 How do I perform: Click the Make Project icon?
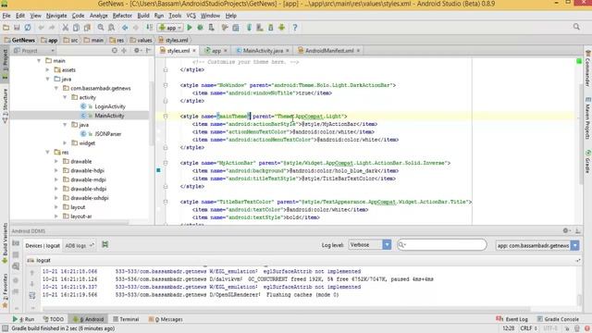click(150, 28)
